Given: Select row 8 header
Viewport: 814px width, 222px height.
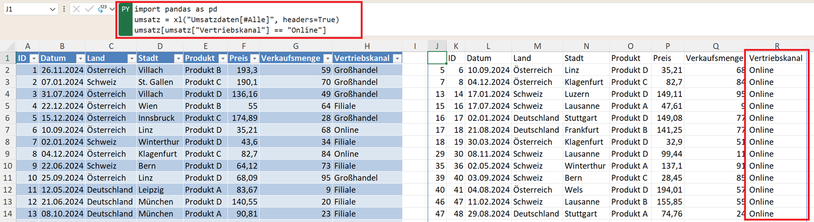Looking at the screenshot, I should [x=8, y=142].
